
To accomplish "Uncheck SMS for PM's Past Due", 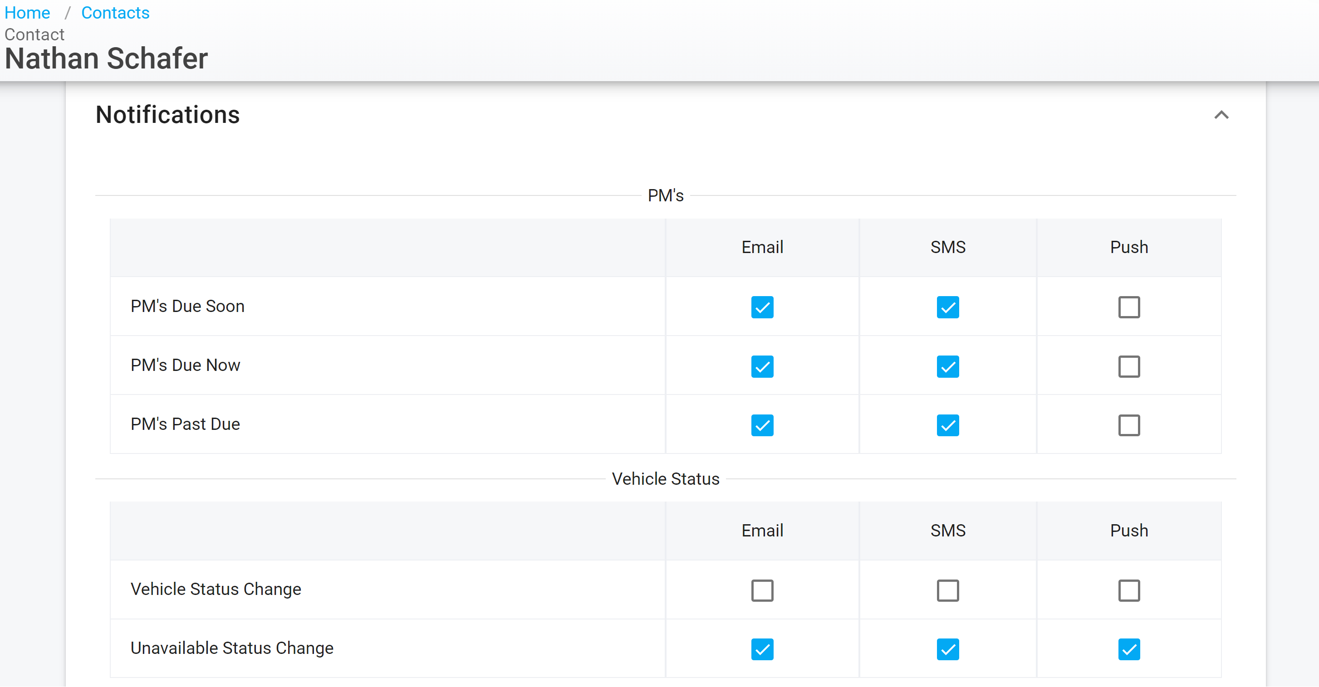I will pos(947,425).
